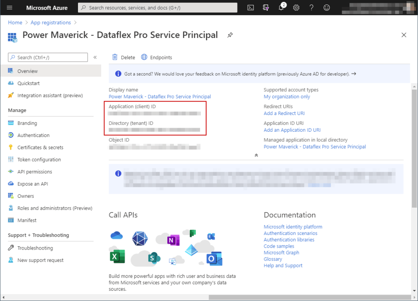
Task: Collapse the left navigation menu pane
Action: pyautogui.click(x=95, y=58)
